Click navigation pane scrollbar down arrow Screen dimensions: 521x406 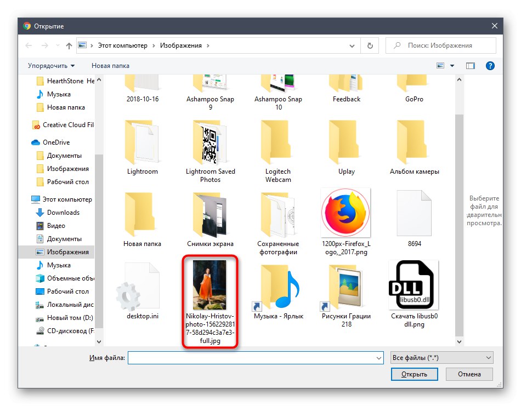tap(99, 341)
